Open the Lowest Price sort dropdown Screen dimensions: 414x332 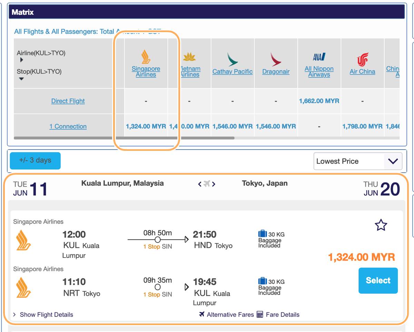point(358,161)
